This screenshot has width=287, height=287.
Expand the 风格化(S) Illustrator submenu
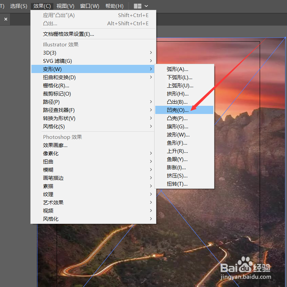coord(94,127)
